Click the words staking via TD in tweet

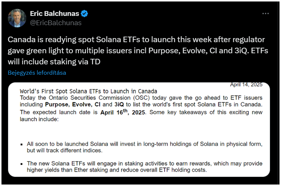click(x=75, y=62)
